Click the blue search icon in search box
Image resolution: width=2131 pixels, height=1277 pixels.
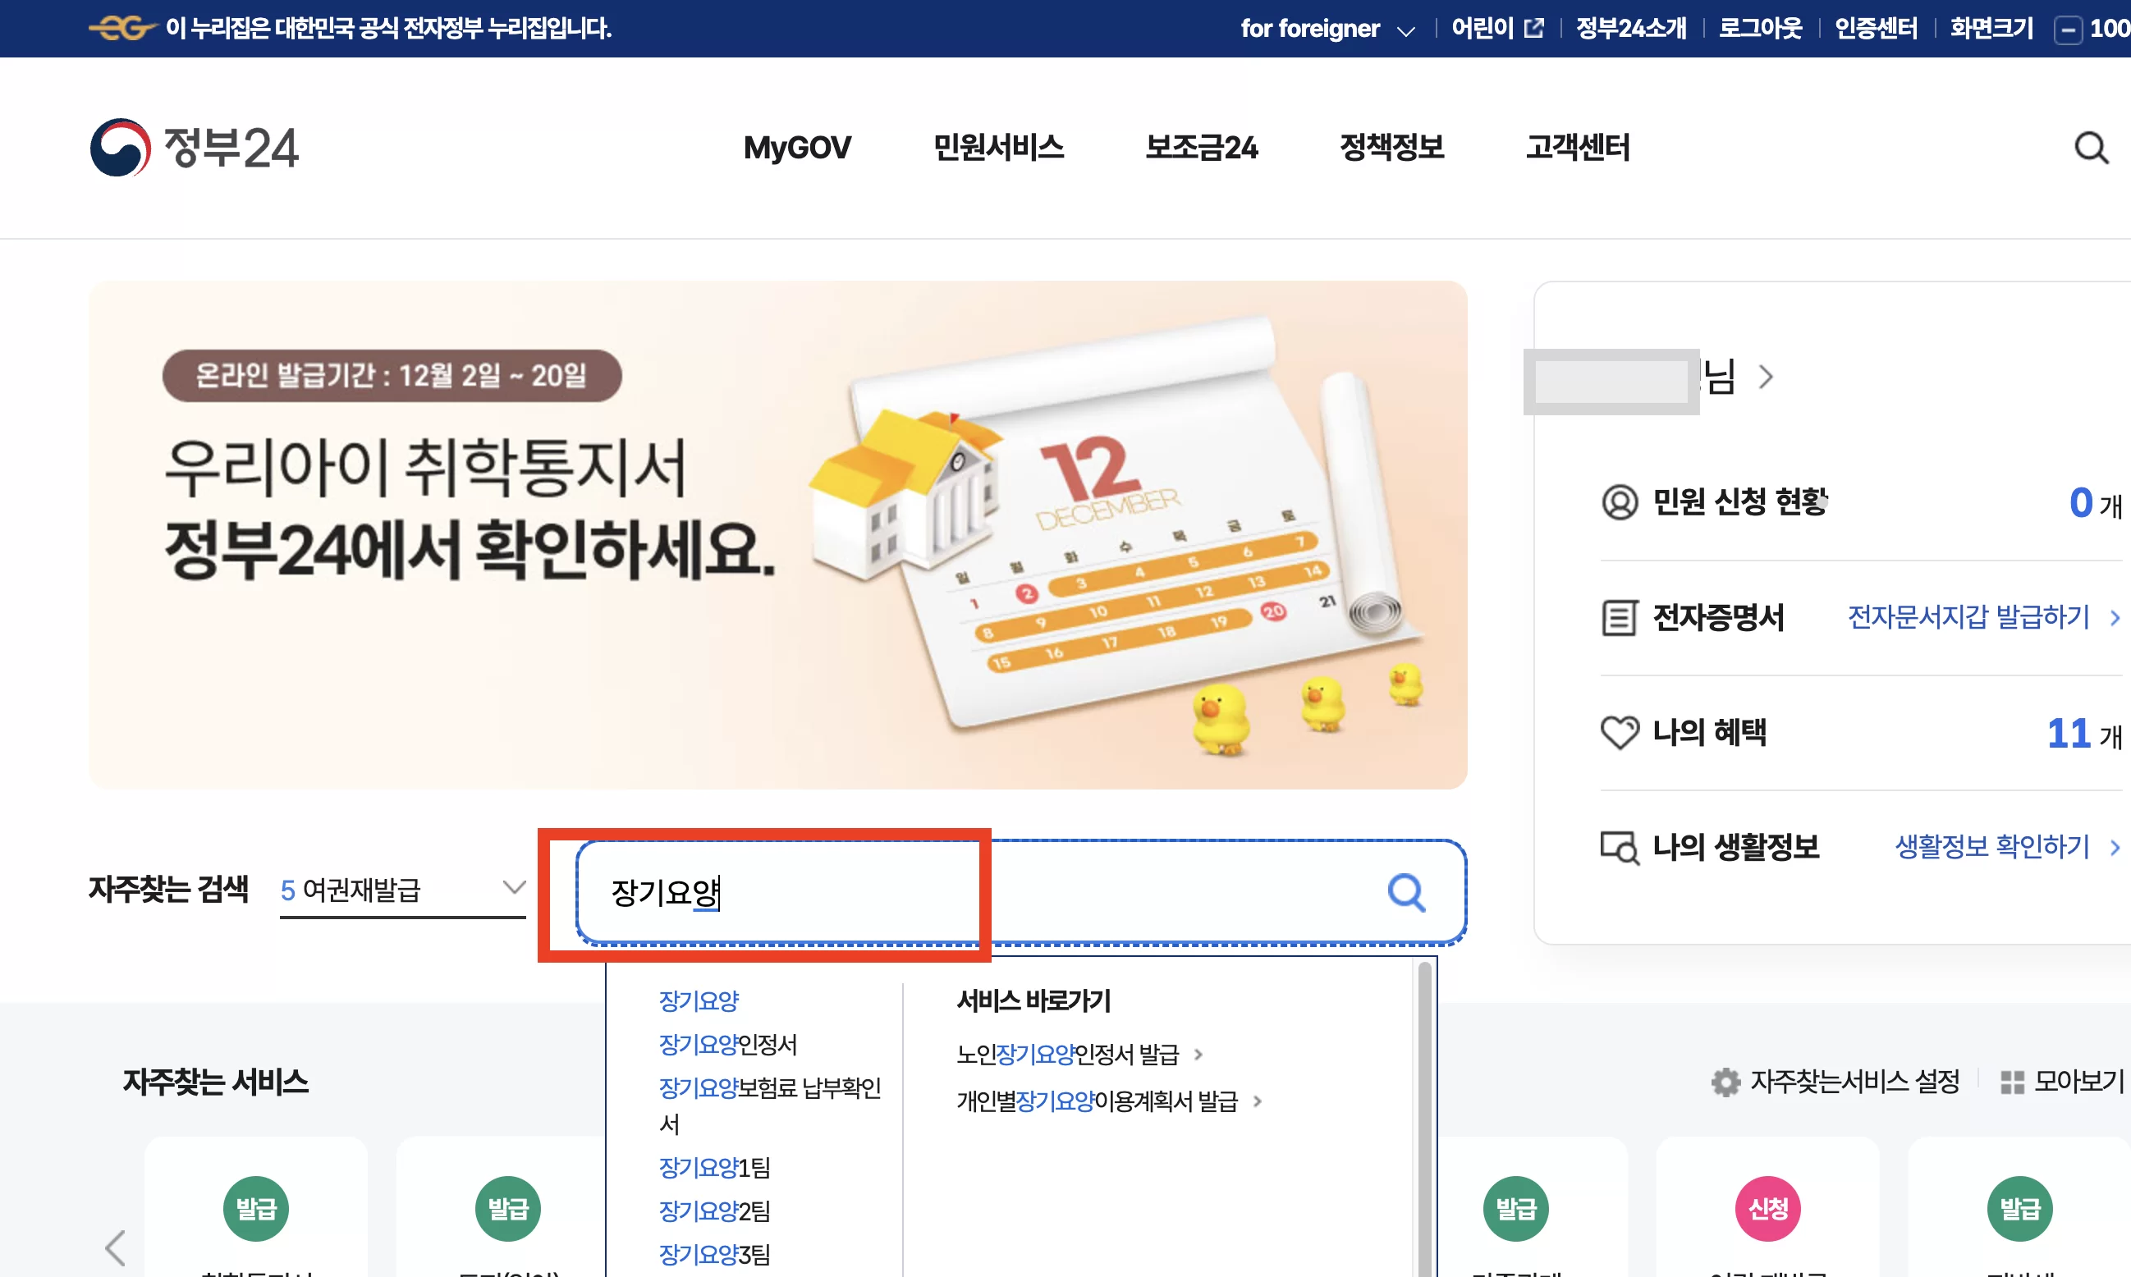coord(1406,892)
